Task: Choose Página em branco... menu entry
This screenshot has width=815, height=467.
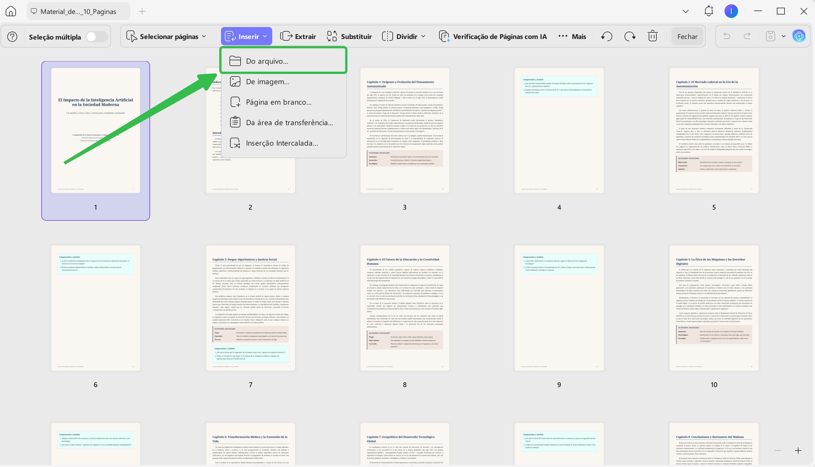Action: (x=283, y=102)
